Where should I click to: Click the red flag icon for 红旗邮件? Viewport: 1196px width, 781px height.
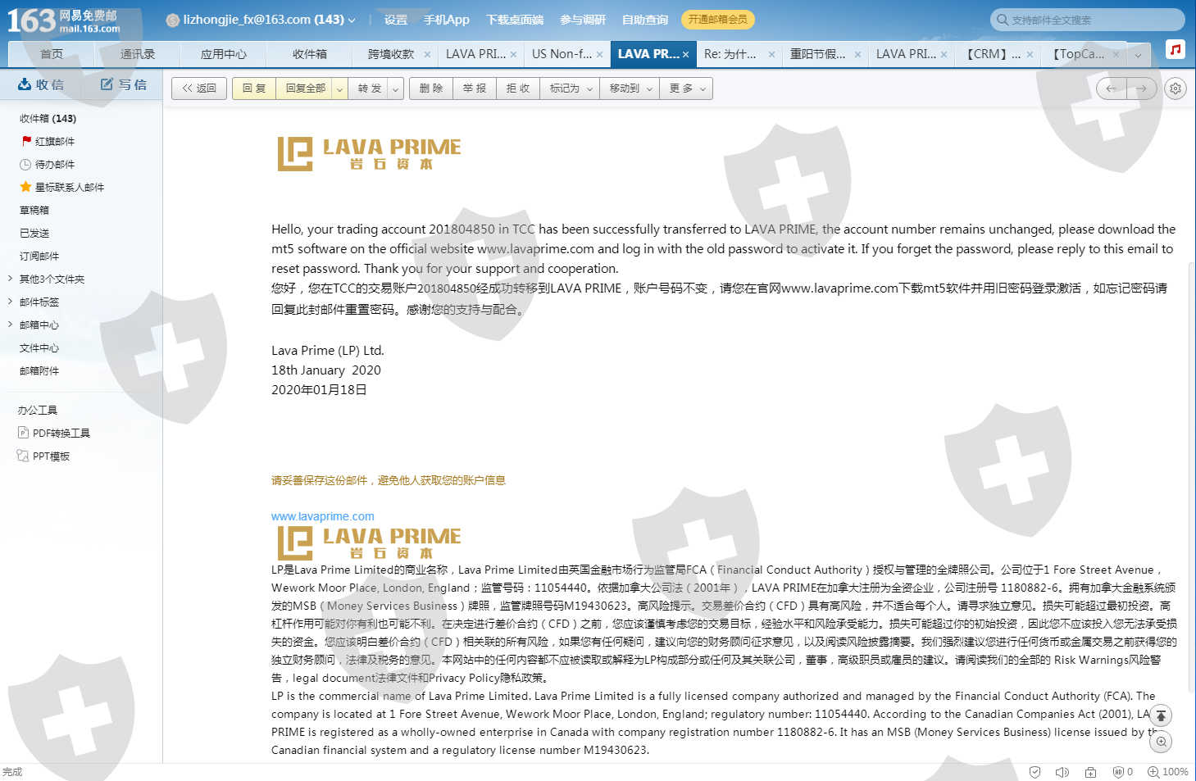point(26,141)
